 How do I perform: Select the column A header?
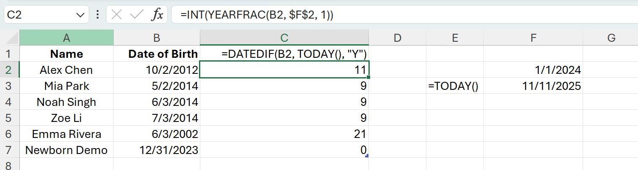click(x=66, y=38)
